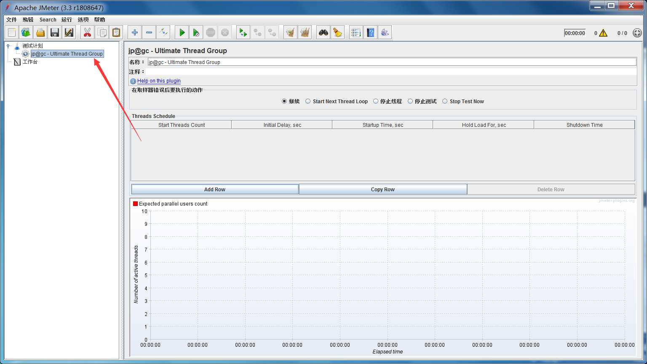Select jp@gc - Ultimate Thread Group node
Screen dimensions: 647x364
point(67,54)
